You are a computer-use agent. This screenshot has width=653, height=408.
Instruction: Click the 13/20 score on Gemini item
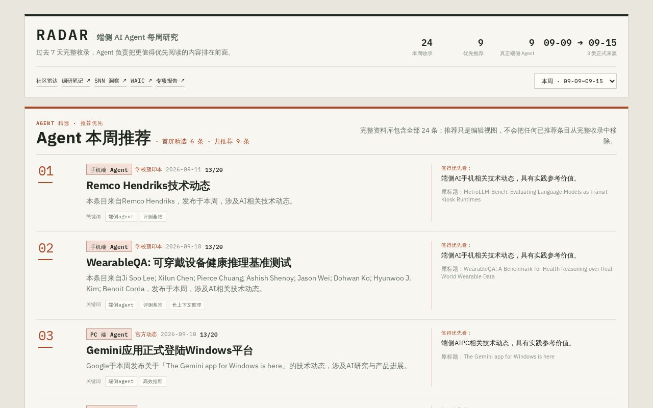[x=209, y=335]
